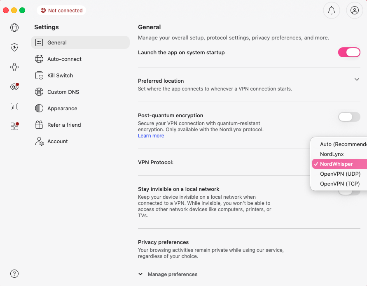The image size is (367, 286).
Task: Click the Appearance half-circle icon
Action: [39, 108]
